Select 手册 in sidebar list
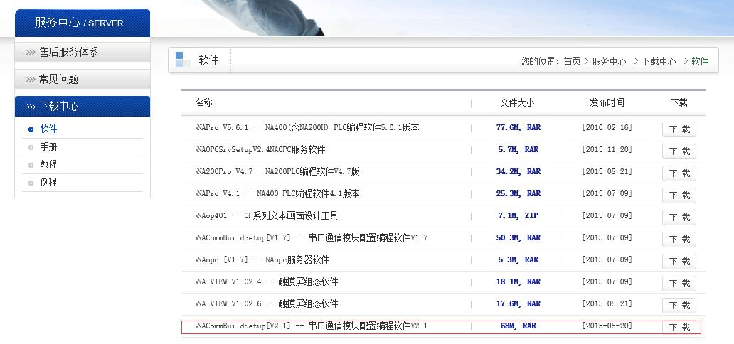Screen dimensions: 734x344 (48, 147)
